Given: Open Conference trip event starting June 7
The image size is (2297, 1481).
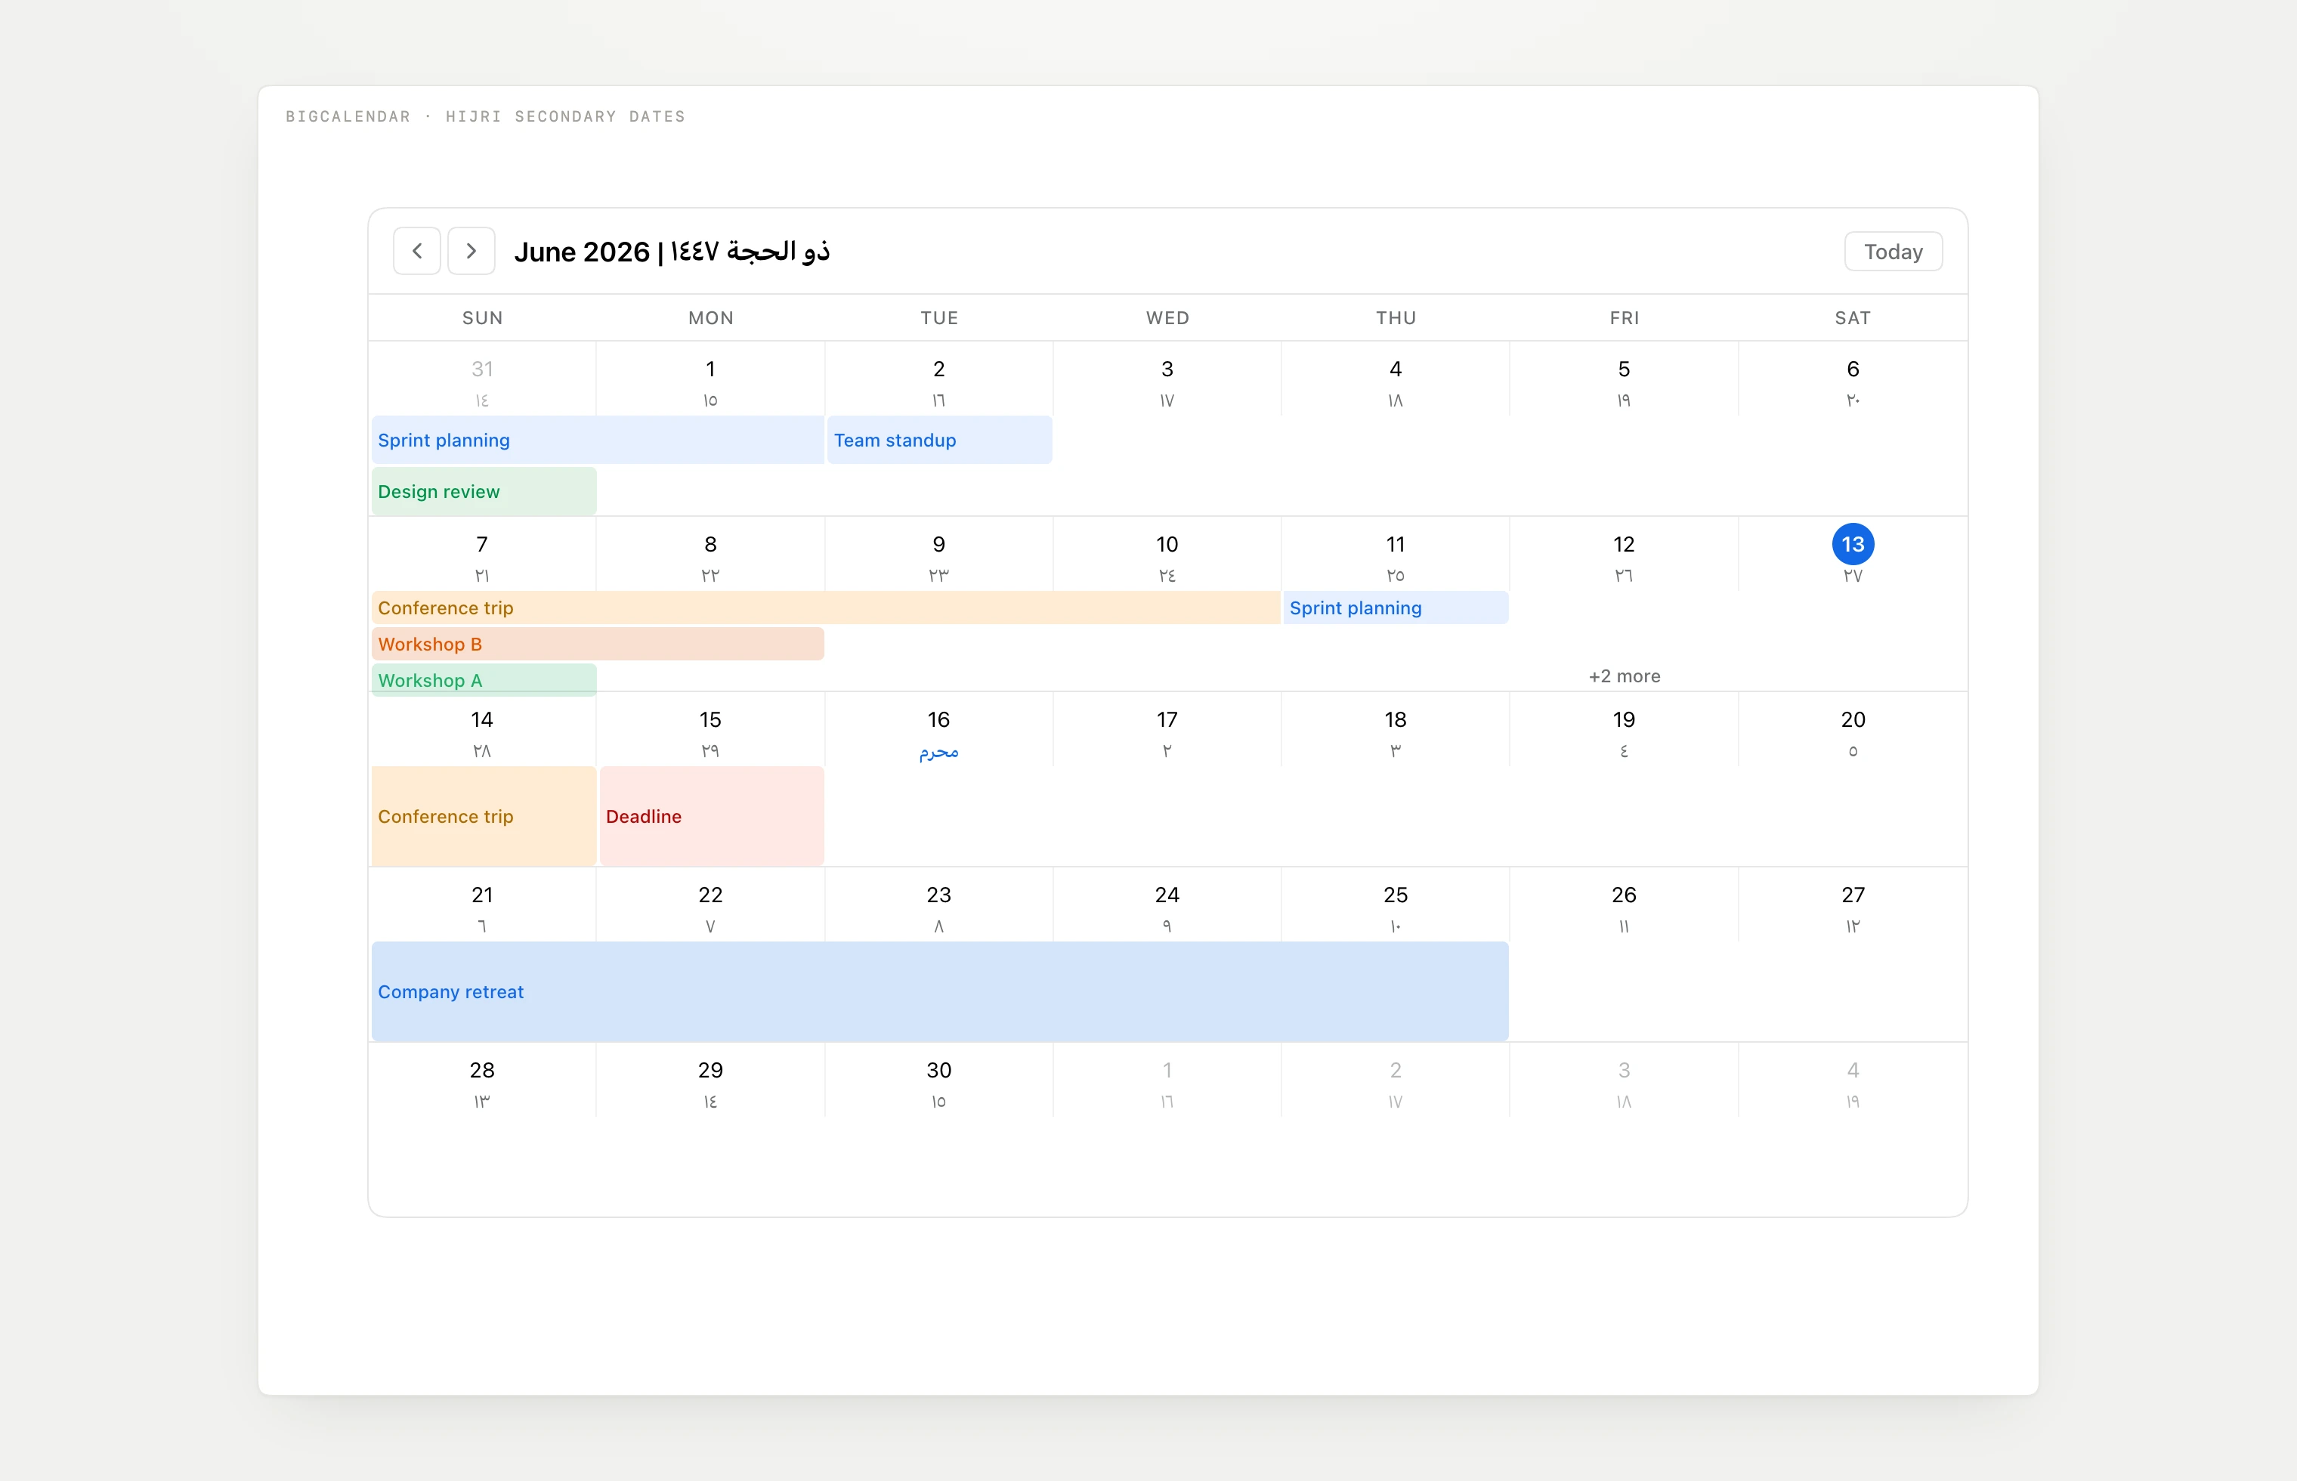Looking at the screenshot, I should click(826, 608).
